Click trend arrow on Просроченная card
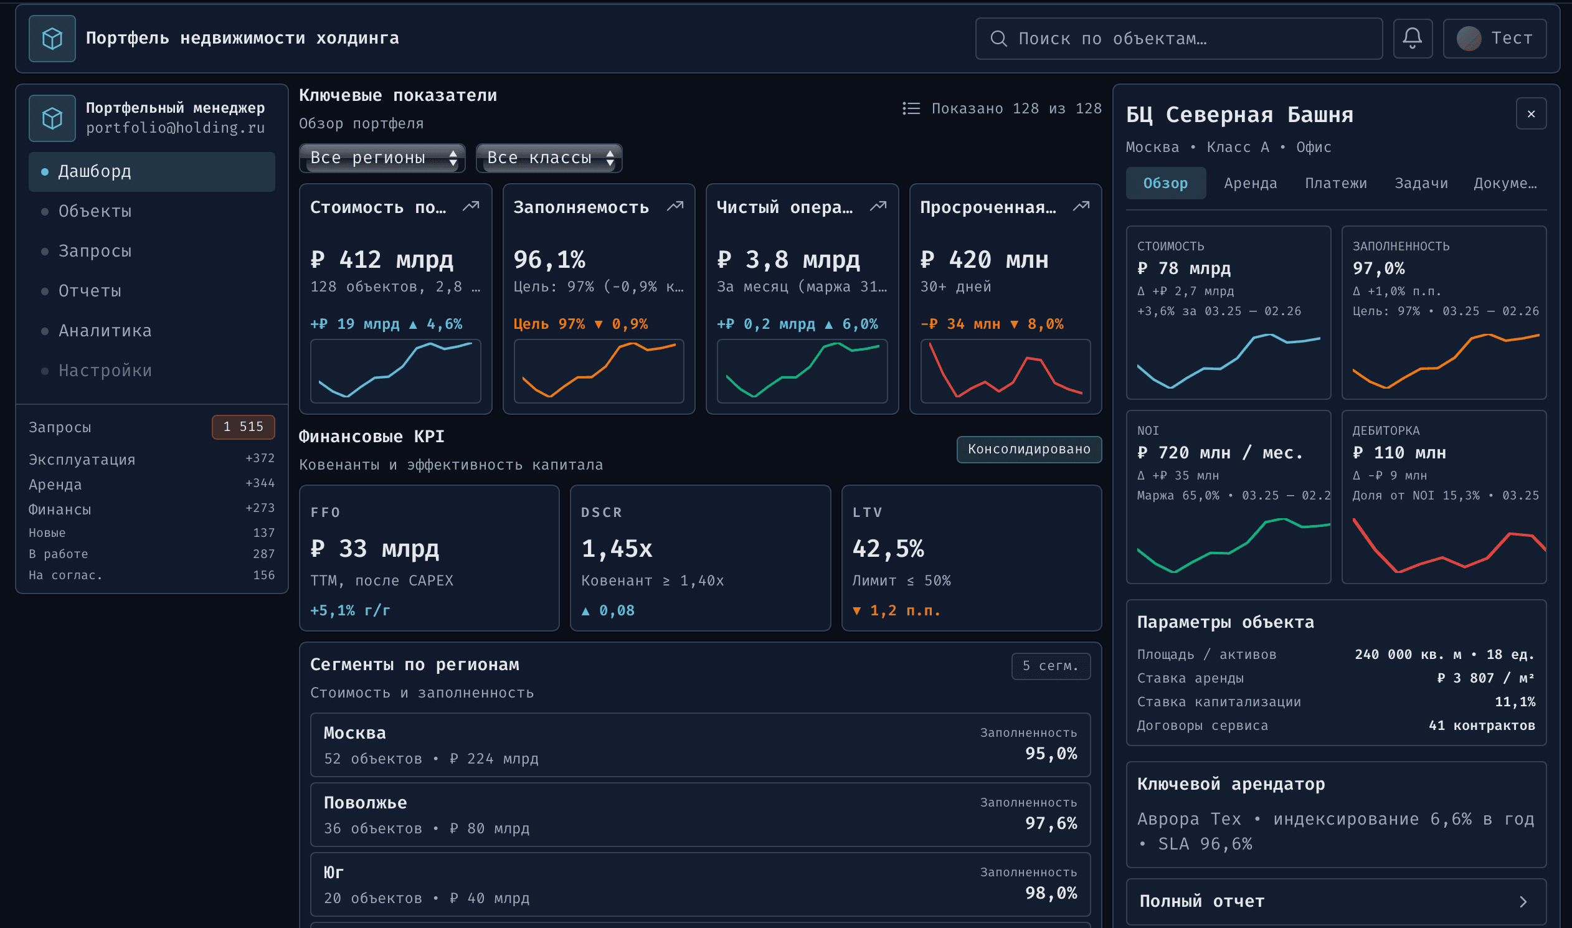 (x=1081, y=206)
